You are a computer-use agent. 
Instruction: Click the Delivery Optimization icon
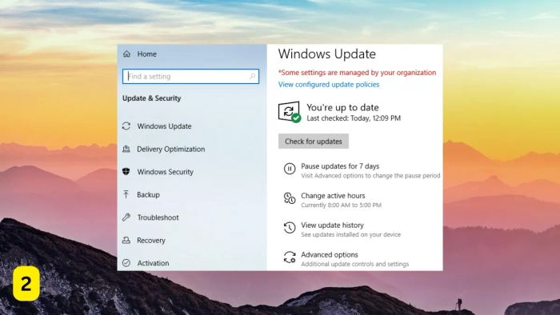click(126, 149)
